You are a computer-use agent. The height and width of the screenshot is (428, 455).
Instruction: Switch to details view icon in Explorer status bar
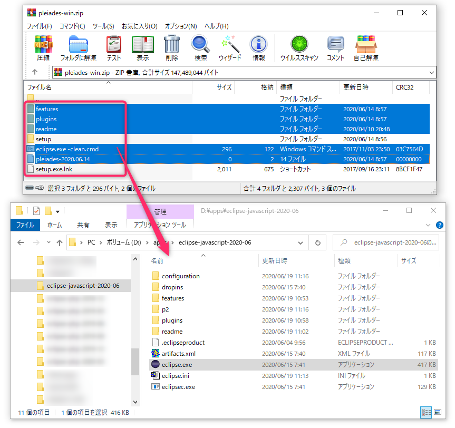point(426,412)
